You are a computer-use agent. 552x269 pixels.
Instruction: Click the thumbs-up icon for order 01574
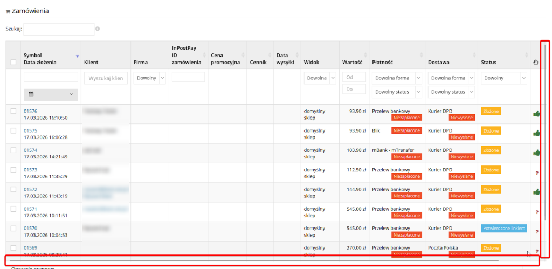click(536, 153)
